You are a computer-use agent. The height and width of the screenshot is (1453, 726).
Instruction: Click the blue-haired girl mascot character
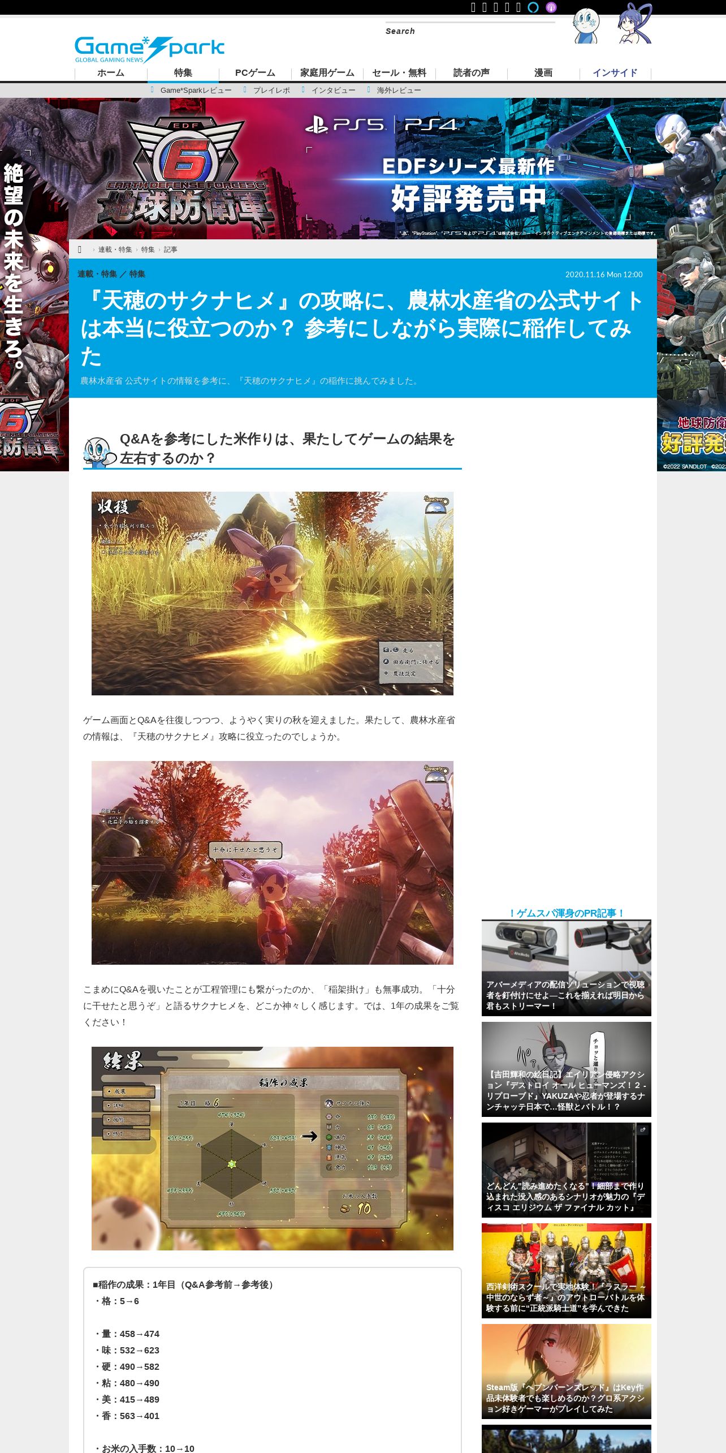tap(634, 24)
